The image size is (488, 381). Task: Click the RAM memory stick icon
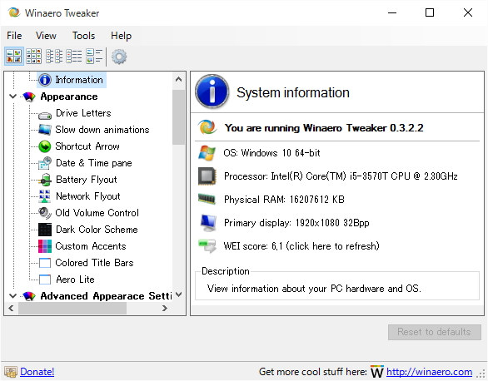click(207, 199)
